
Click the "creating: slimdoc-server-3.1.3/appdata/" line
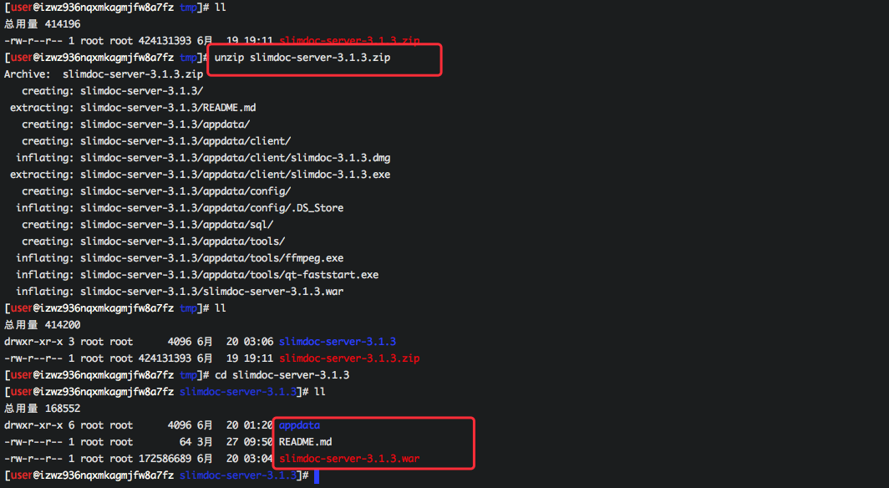(x=135, y=125)
